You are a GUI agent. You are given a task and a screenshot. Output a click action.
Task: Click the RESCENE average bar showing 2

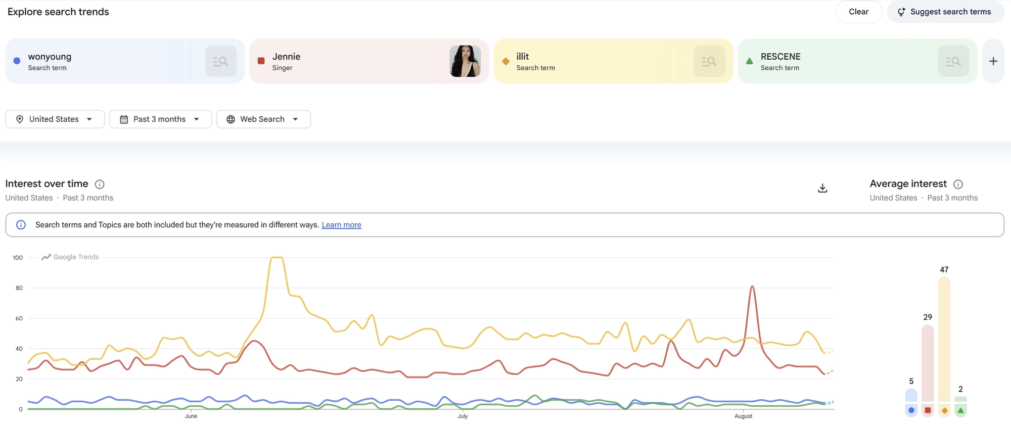(x=960, y=399)
